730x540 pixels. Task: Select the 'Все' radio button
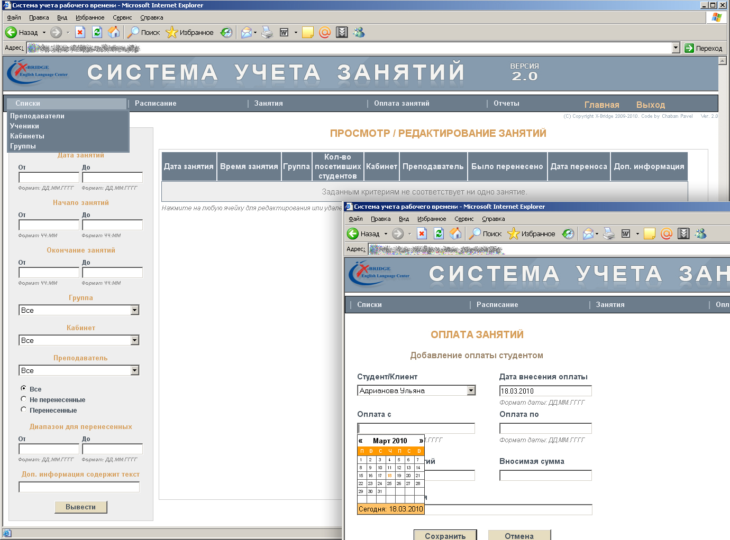click(23, 388)
